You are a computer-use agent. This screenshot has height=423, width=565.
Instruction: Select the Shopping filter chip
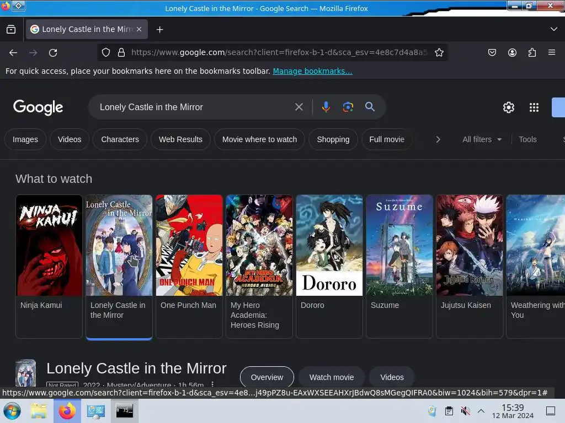(x=333, y=139)
